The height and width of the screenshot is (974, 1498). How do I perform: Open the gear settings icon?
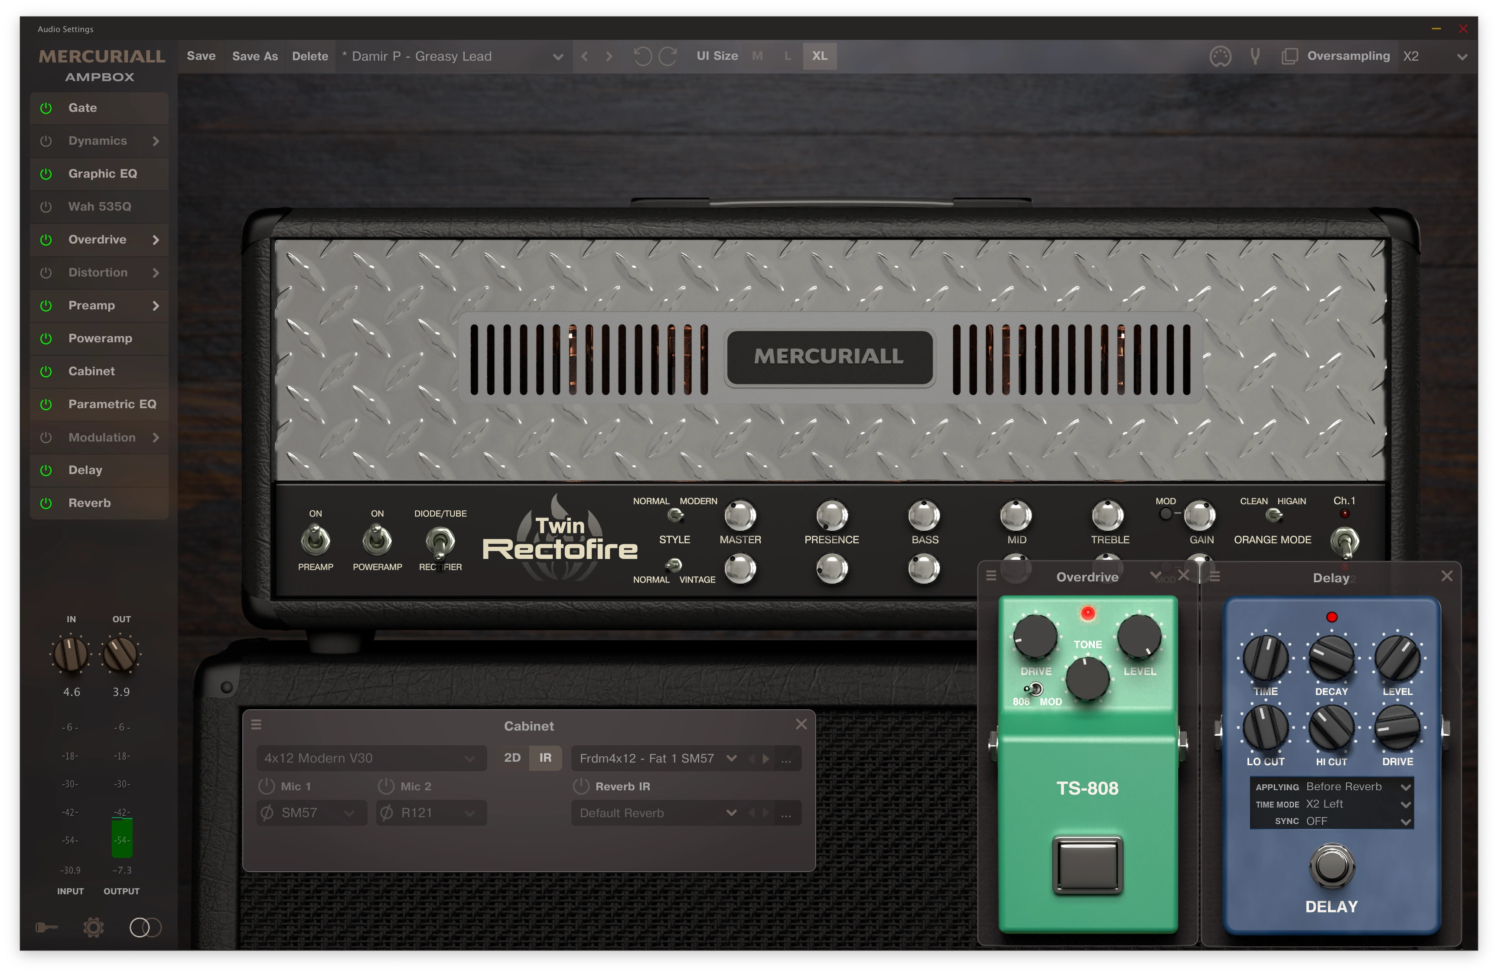click(93, 927)
